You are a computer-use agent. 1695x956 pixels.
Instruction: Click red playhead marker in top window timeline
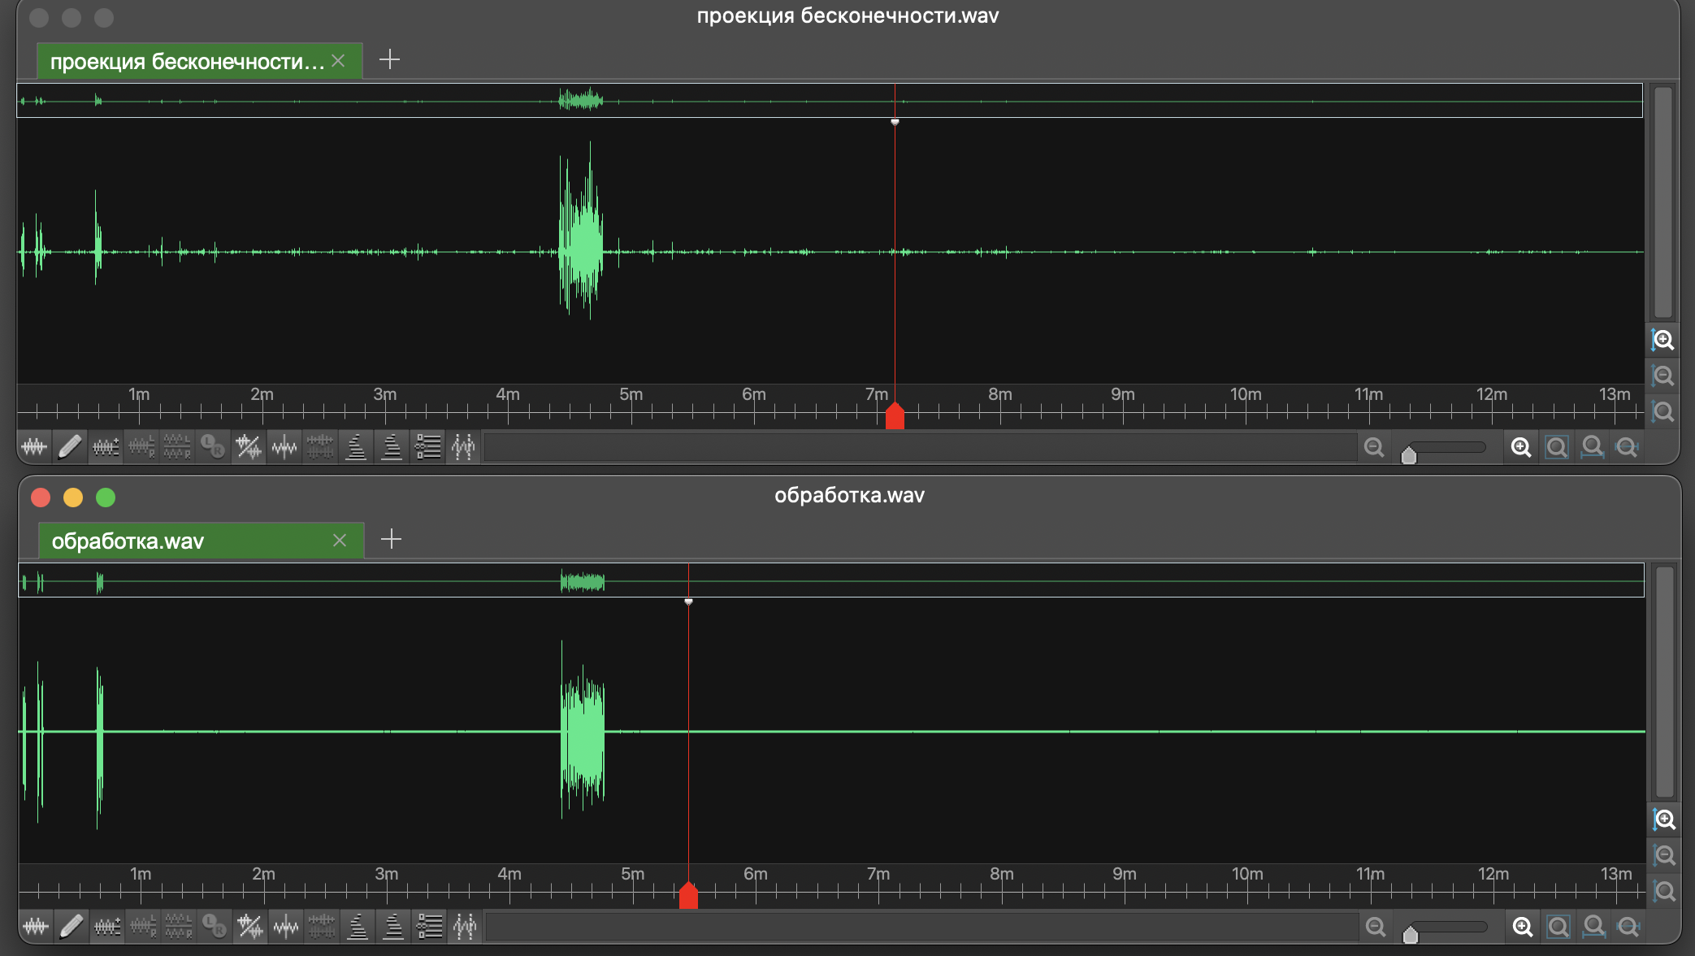895,415
